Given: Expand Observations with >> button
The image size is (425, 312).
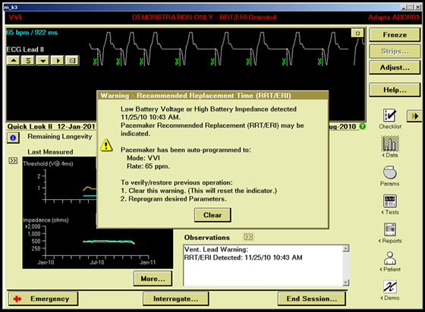Looking at the screenshot, I should 248,237.
